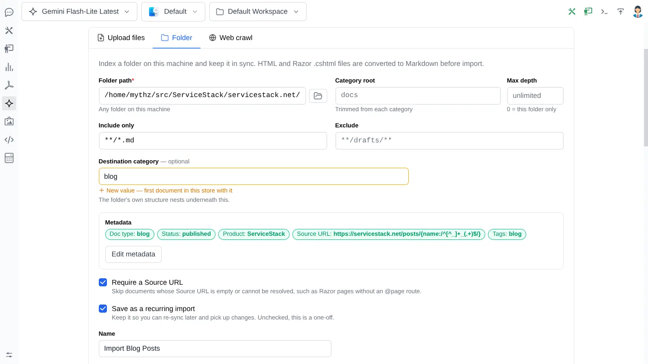Image resolution: width=648 pixels, height=364 pixels.
Task: Browse for folder with the folder icon button
Action: pyautogui.click(x=318, y=96)
